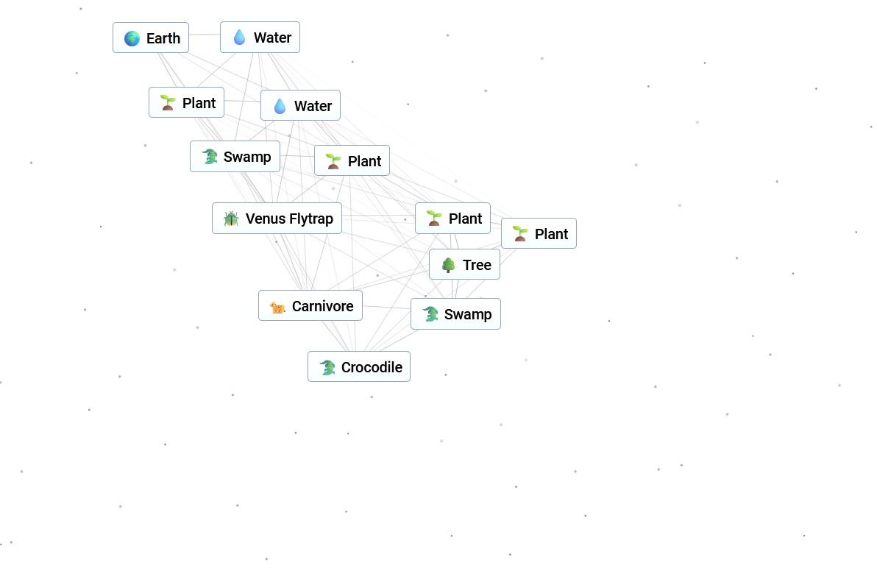Click the crocodile icon on the Crocodile tile
This screenshot has width=877, height=571.
327,367
